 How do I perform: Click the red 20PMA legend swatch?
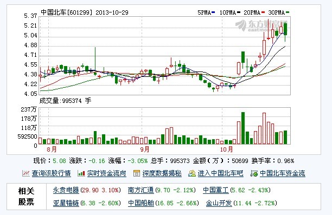tap(263, 12)
